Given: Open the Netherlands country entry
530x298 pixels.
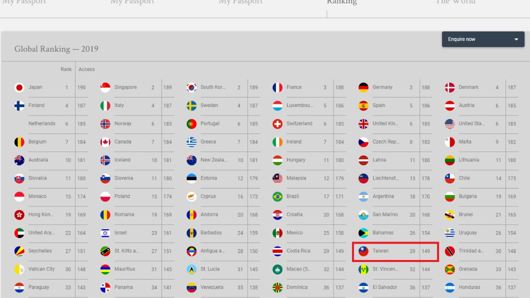Looking at the screenshot, I should pyautogui.click(x=41, y=123).
